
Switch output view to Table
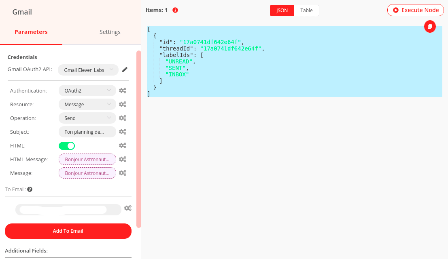[x=306, y=11]
